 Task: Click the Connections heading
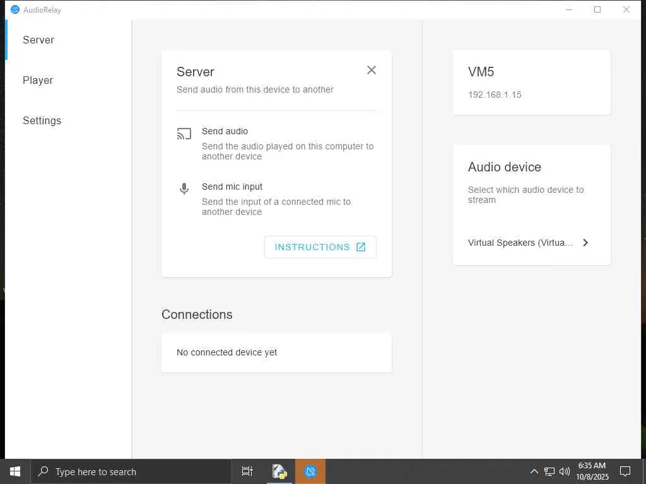pyautogui.click(x=197, y=314)
